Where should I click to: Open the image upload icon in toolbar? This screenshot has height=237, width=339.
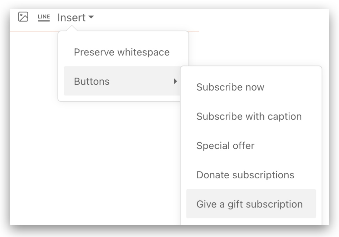(x=23, y=16)
